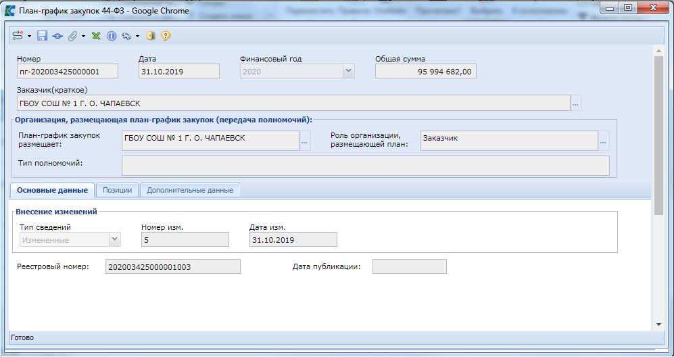The image size is (674, 357).
Task: Export to Excel using the green icon
Action: (x=97, y=36)
